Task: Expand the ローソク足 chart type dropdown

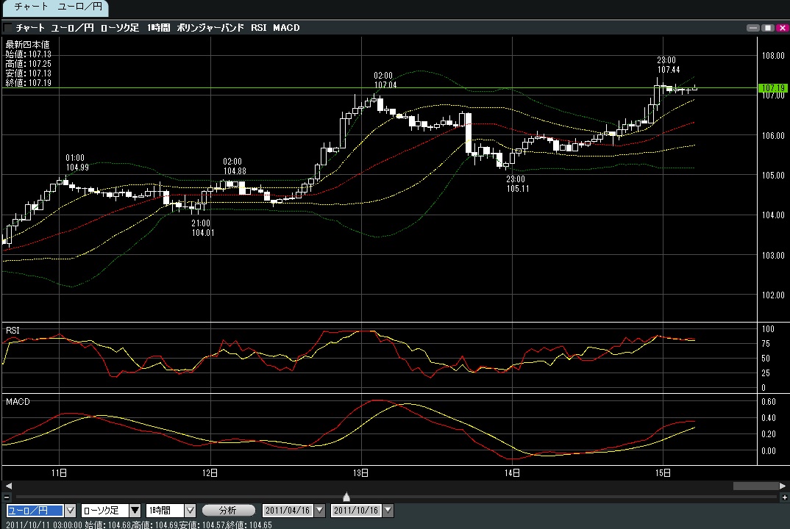Action: pos(135,511)
